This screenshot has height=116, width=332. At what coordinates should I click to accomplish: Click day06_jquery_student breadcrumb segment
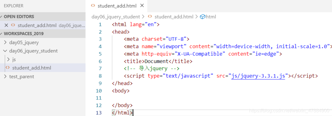pyautogui.click(x=116, y=17)
